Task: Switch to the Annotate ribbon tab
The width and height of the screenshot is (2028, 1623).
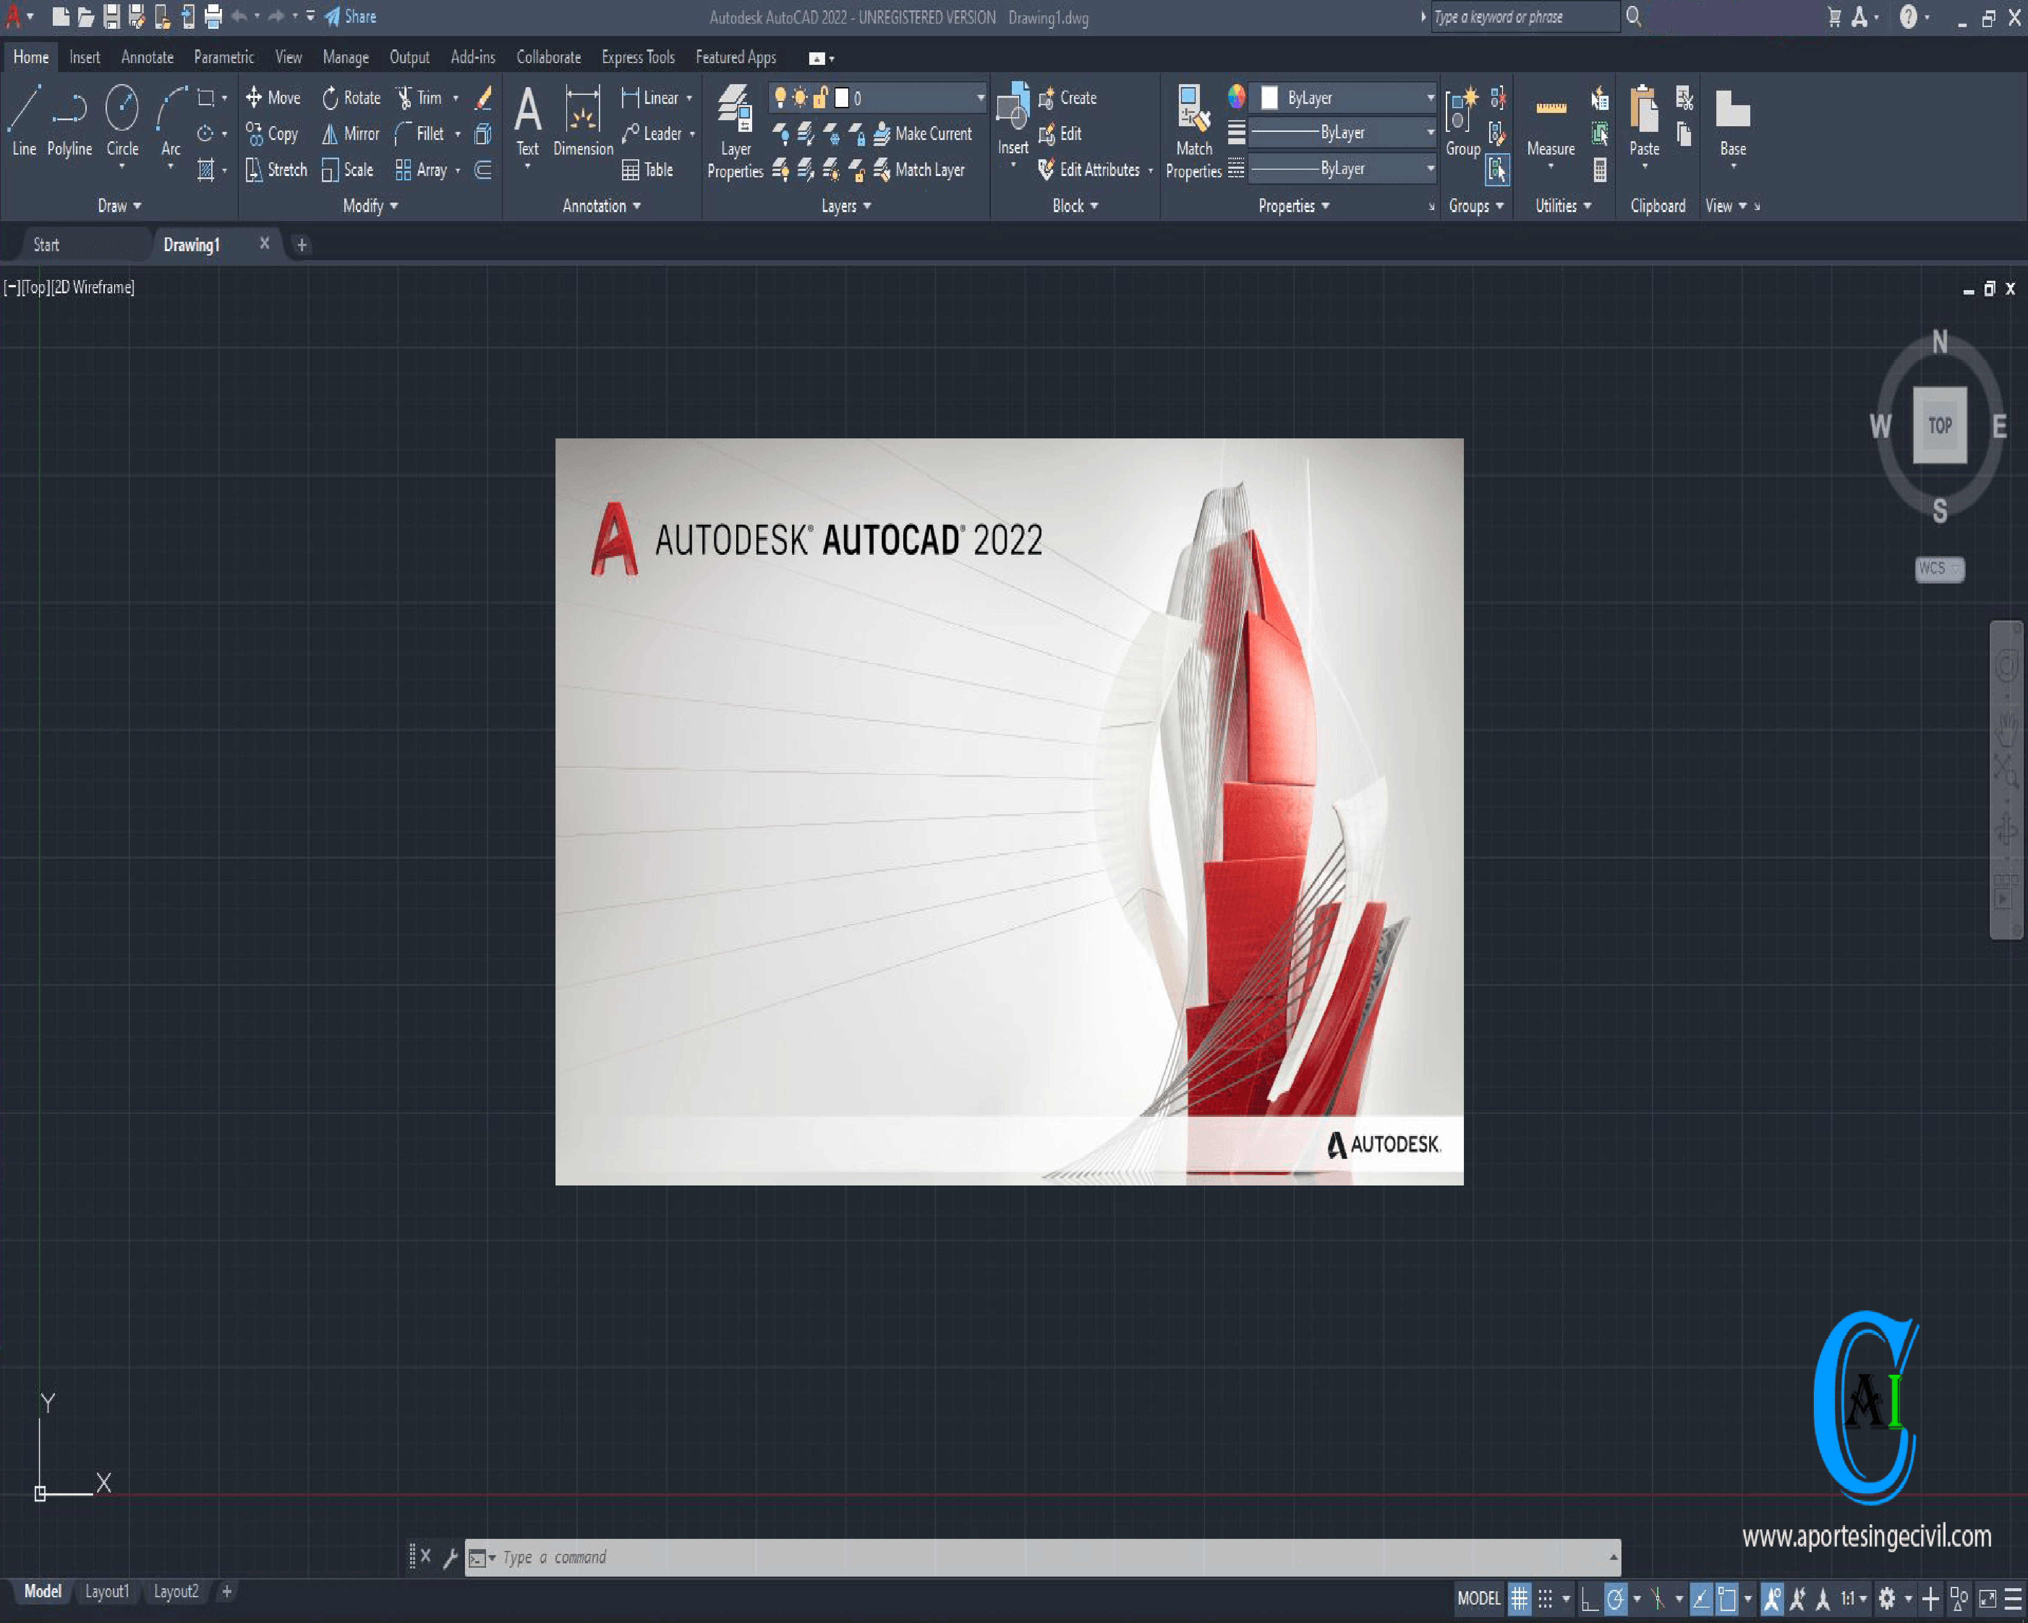Action: point(147,58)
